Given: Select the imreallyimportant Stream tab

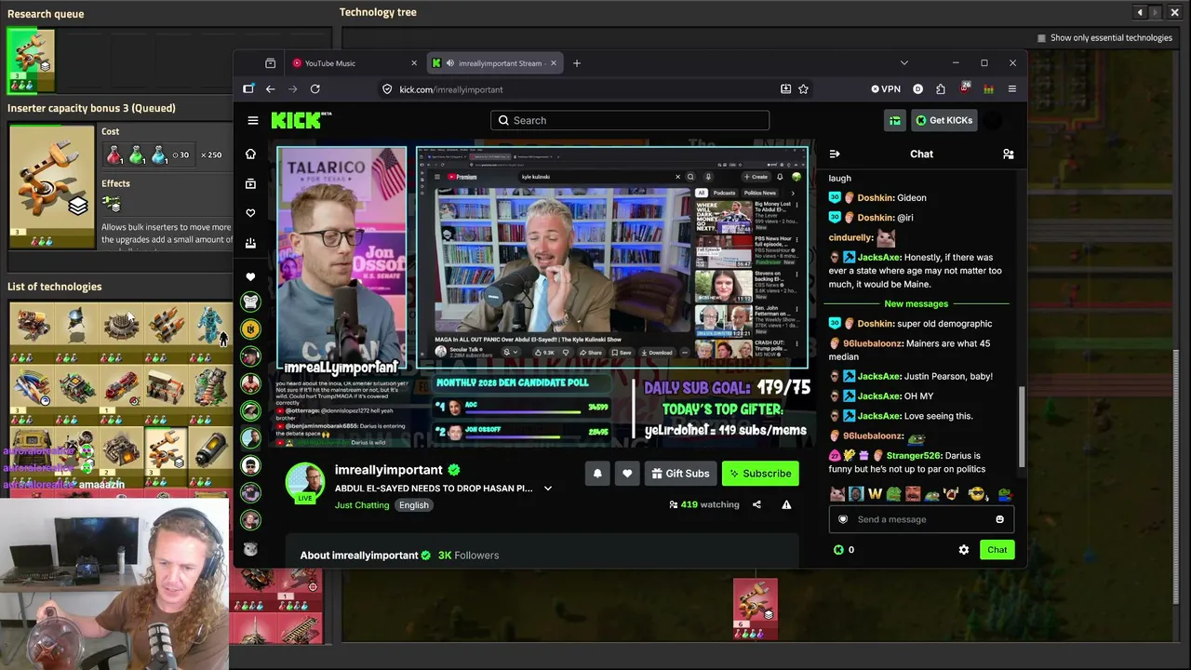Looking at the screenshot, I should point(493,63).
